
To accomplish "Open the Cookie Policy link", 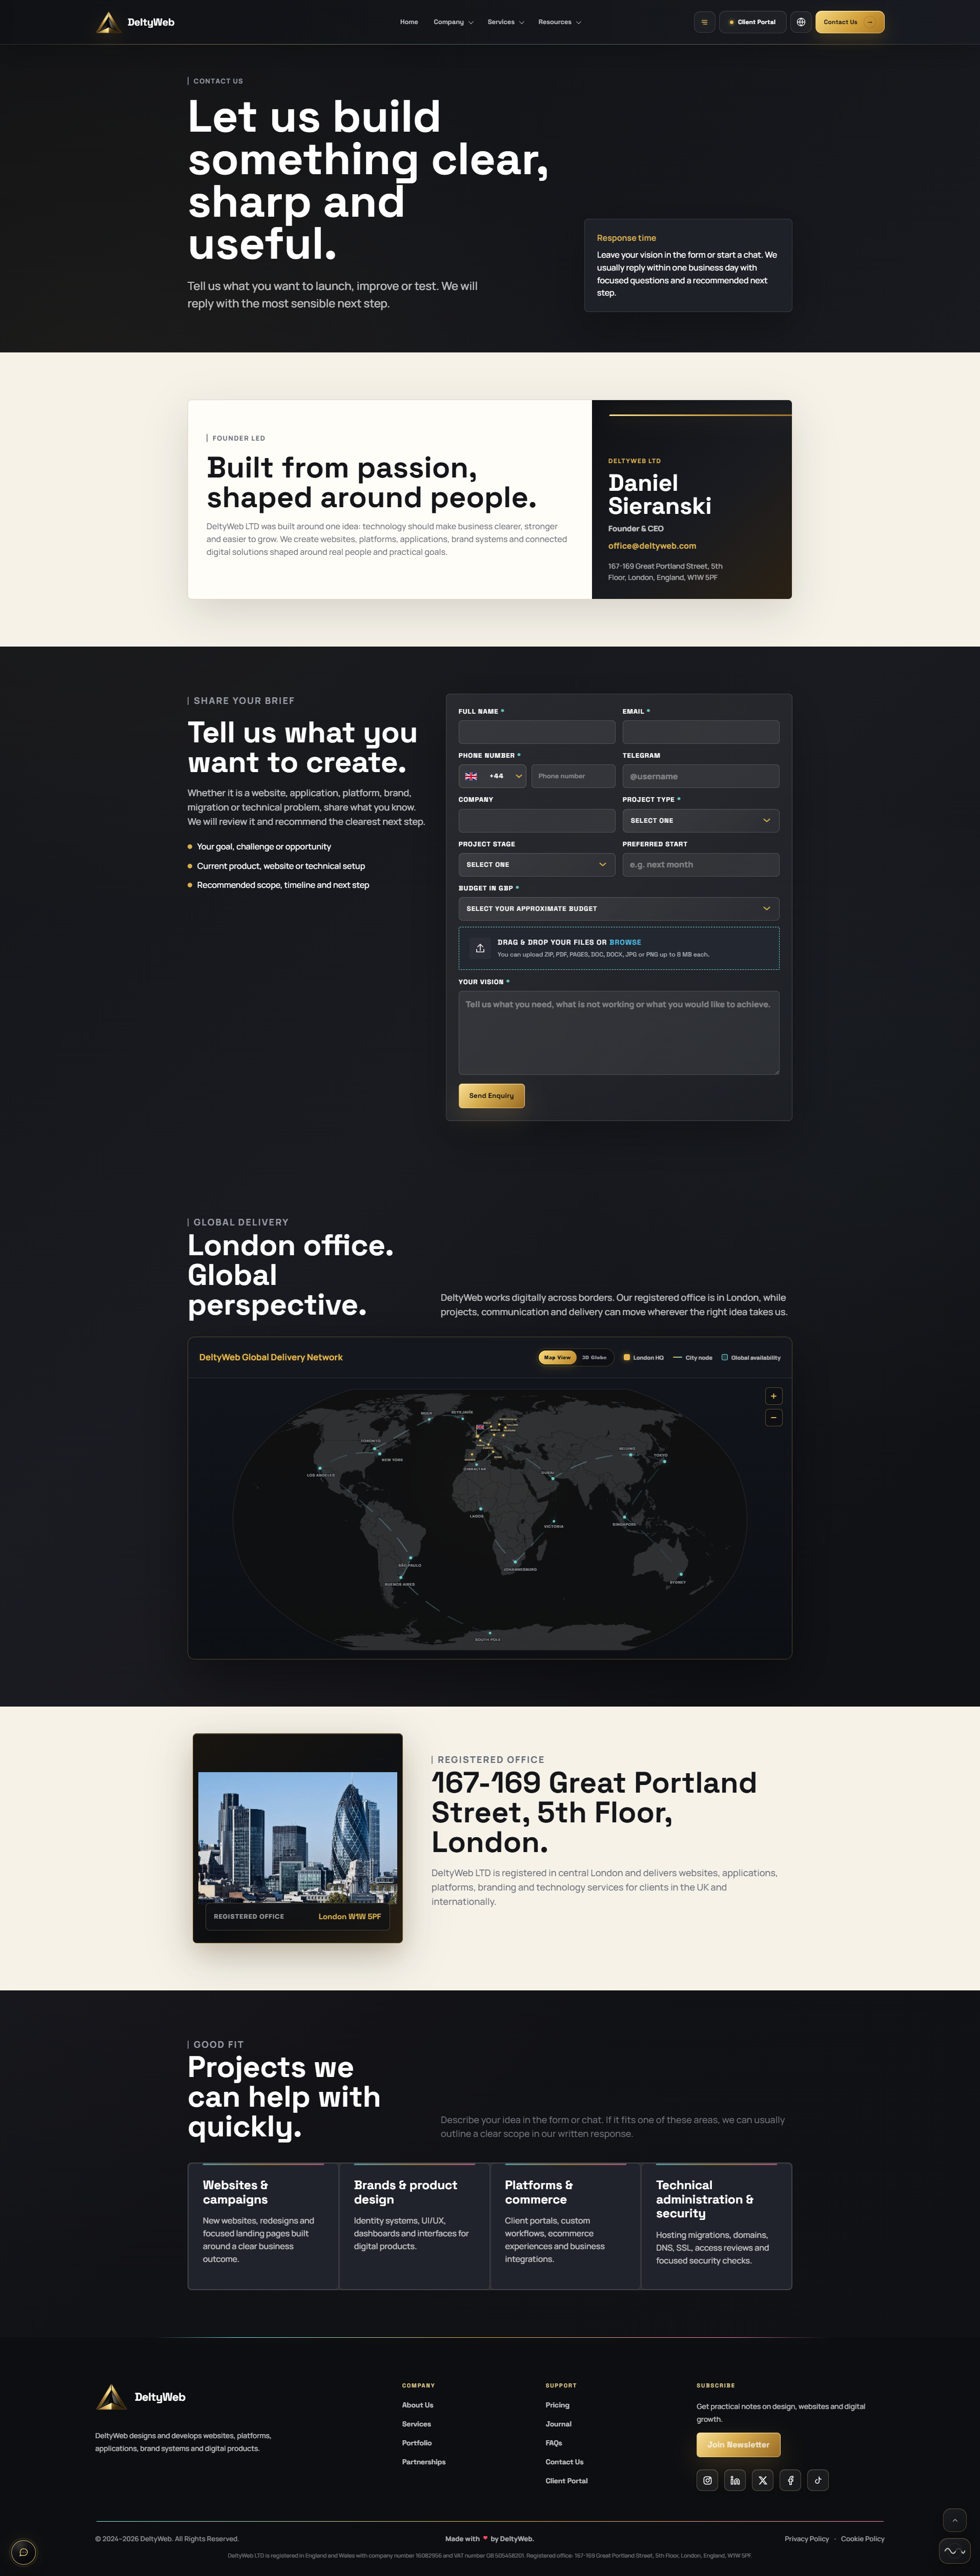I will tap(863, 2538).
